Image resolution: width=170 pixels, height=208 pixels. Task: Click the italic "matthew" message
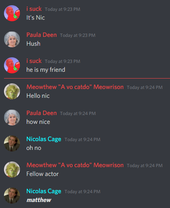(39, 200)
